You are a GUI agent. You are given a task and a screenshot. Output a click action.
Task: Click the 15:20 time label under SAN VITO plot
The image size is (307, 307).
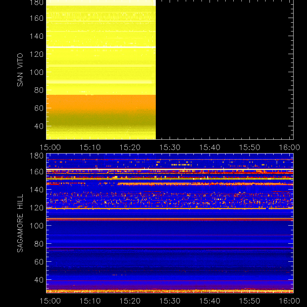pos(130,147)
